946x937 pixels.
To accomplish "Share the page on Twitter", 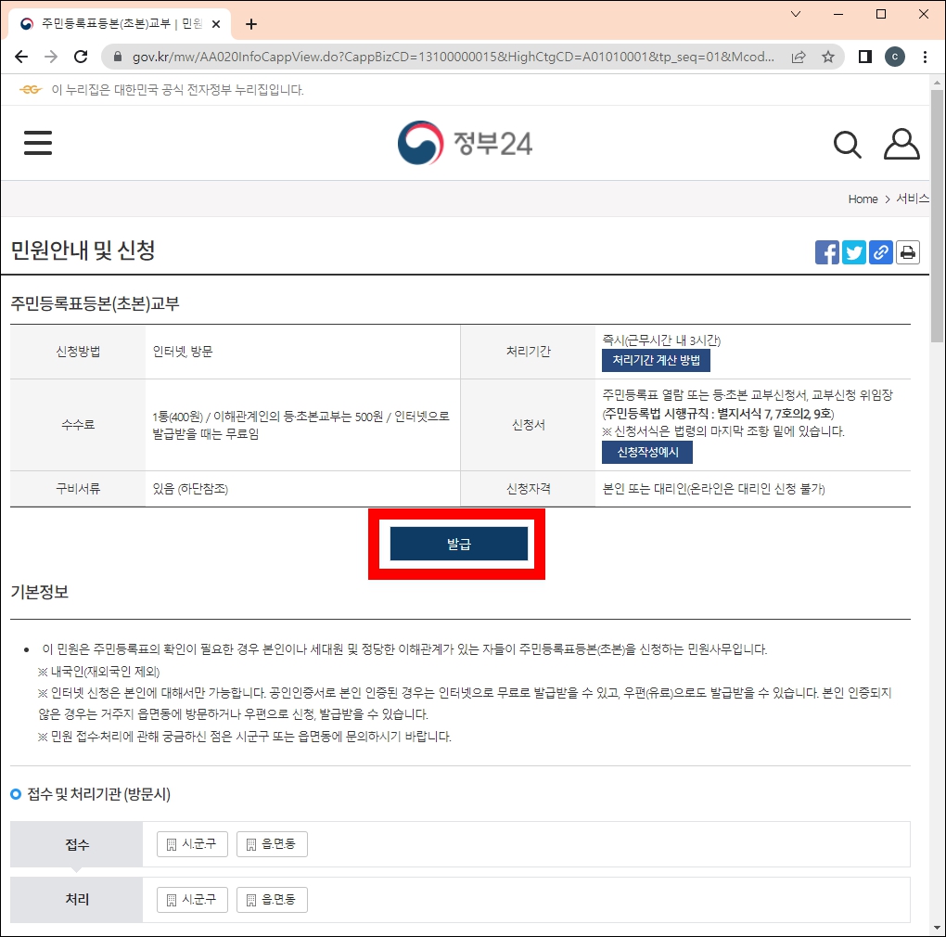I will pyautogui.click(x=853, y=251).
